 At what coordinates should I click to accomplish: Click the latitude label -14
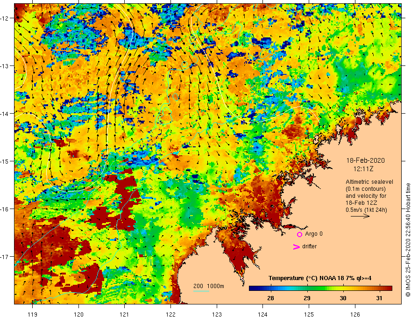[5, 114]
